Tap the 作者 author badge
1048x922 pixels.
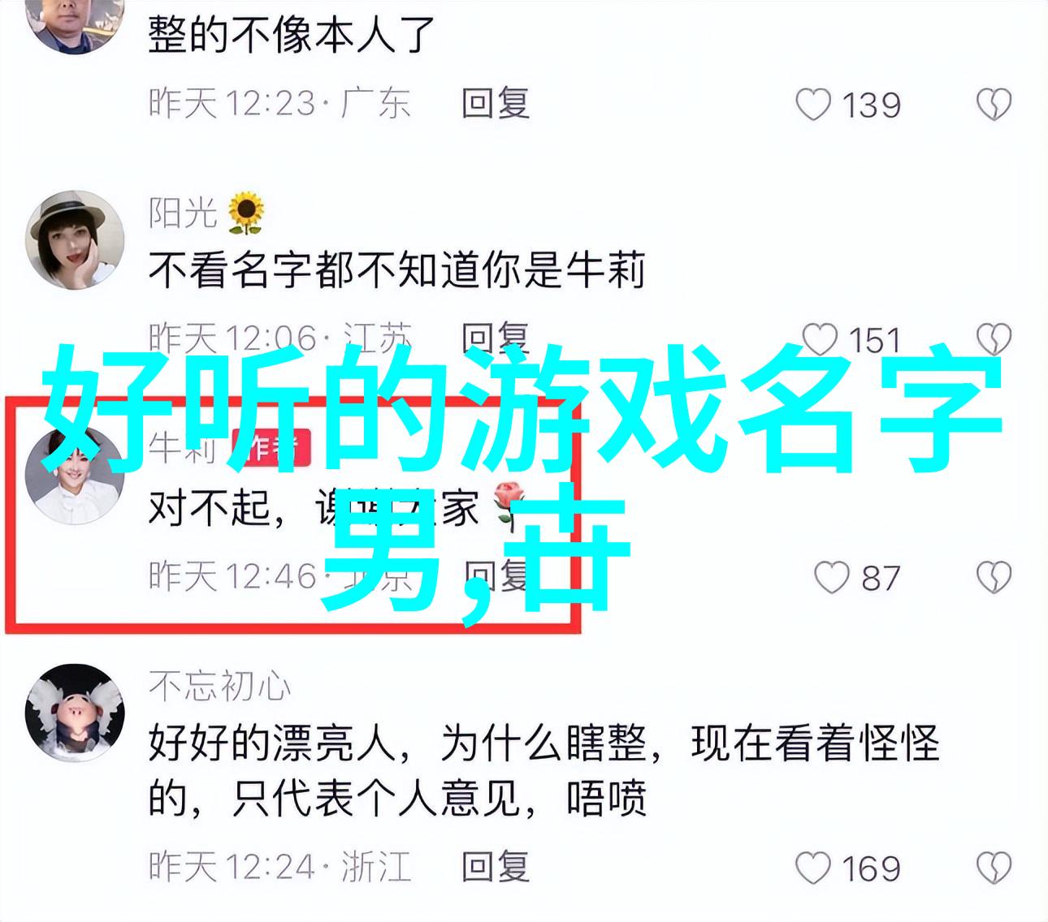pos(271,448)
